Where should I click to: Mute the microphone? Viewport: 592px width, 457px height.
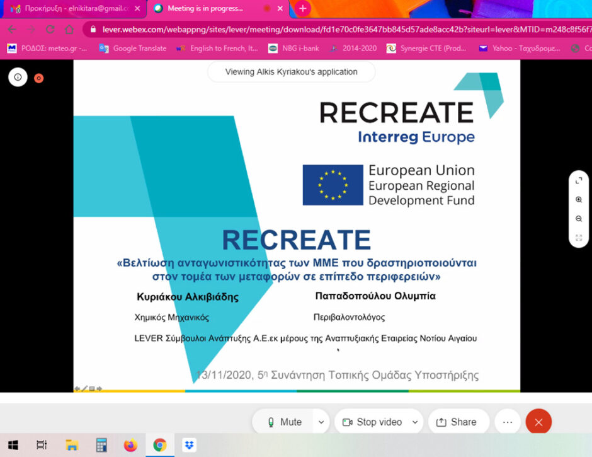284,422
